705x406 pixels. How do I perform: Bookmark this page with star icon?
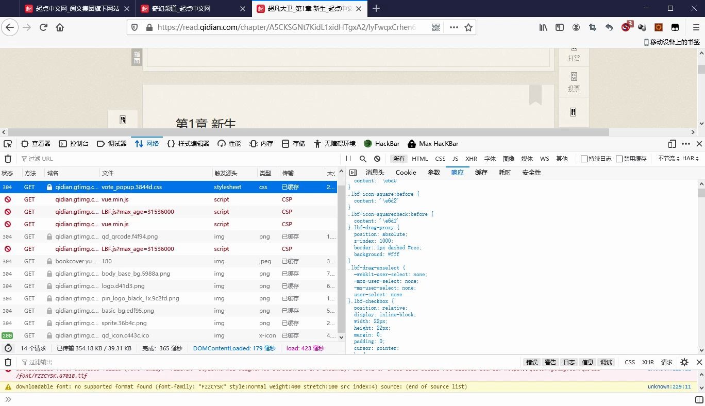pos(468,27)
